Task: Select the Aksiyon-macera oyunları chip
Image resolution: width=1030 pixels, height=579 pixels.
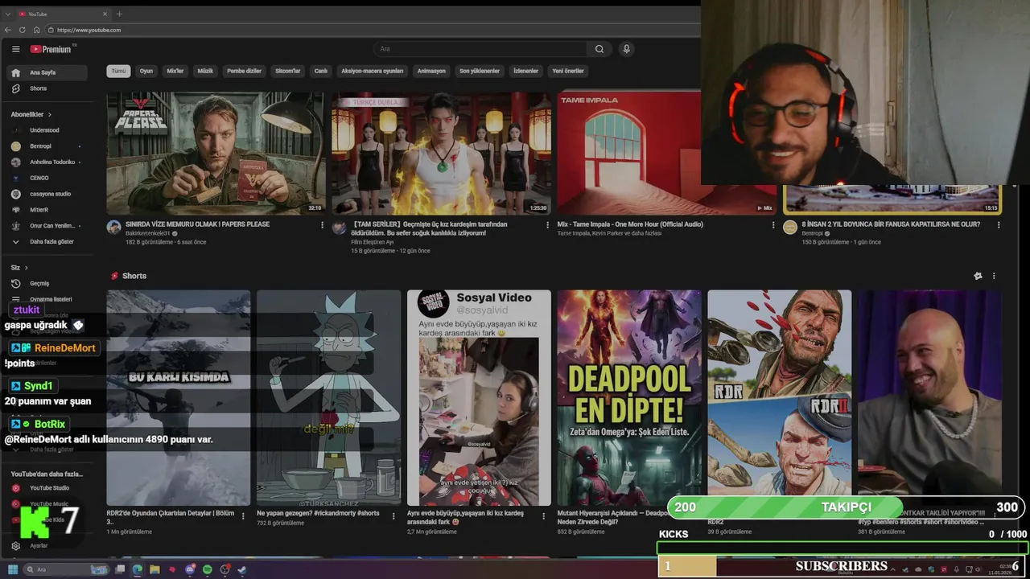Action: tap(372, 71)
